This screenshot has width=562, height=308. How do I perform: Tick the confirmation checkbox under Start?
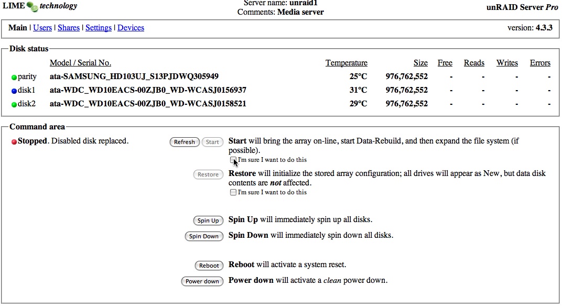click(x=233, y=160)
